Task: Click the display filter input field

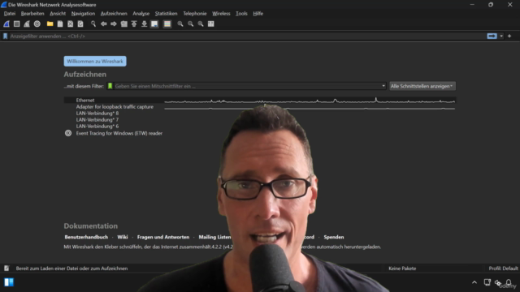Action: (x=247, y=36)
